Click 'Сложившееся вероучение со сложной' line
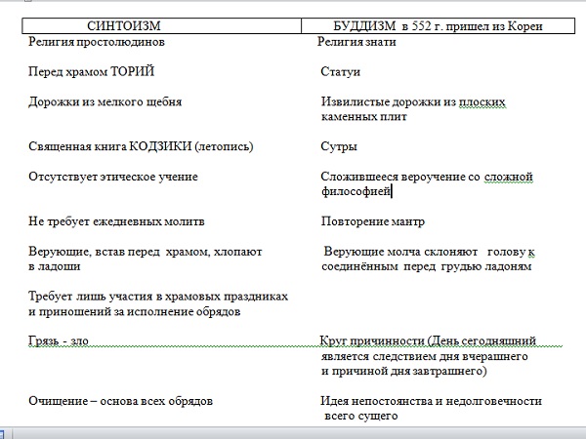586x439 pixels. click(427, 177)
